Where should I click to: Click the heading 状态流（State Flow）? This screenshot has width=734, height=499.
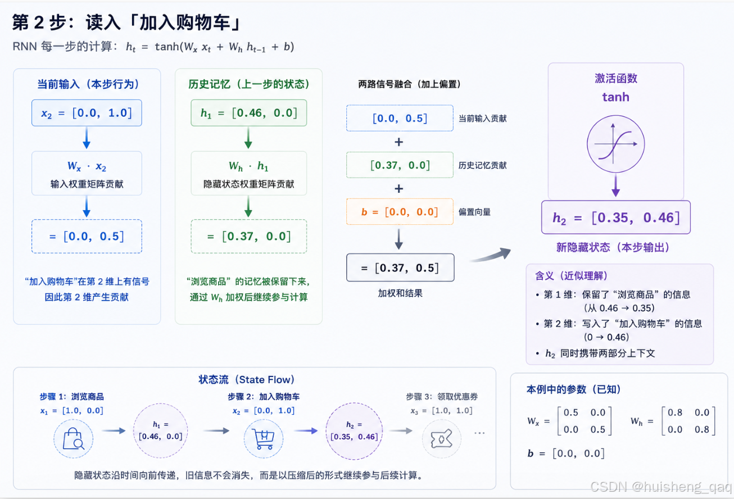click(x=247, y=380)
